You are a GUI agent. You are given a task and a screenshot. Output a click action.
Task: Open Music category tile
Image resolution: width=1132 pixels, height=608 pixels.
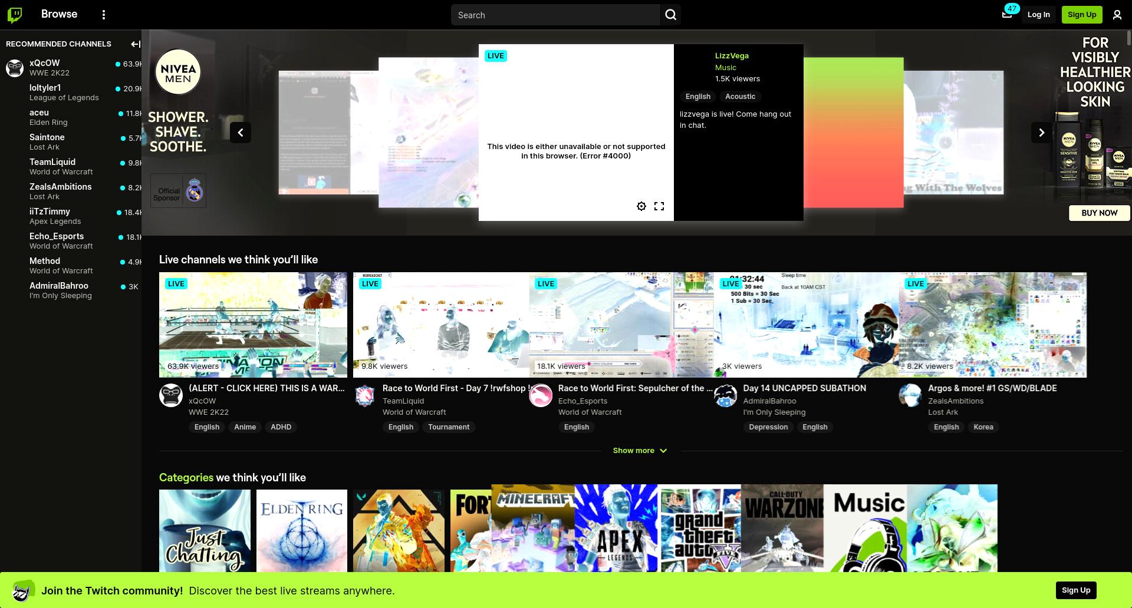click(x=866, y=528)
